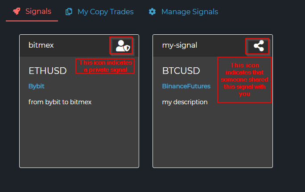
Task: Click the rocket icon on Signals tab
Action: (x=16, y=12)
